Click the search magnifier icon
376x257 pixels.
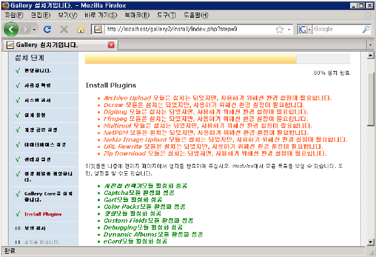(366, 29)
